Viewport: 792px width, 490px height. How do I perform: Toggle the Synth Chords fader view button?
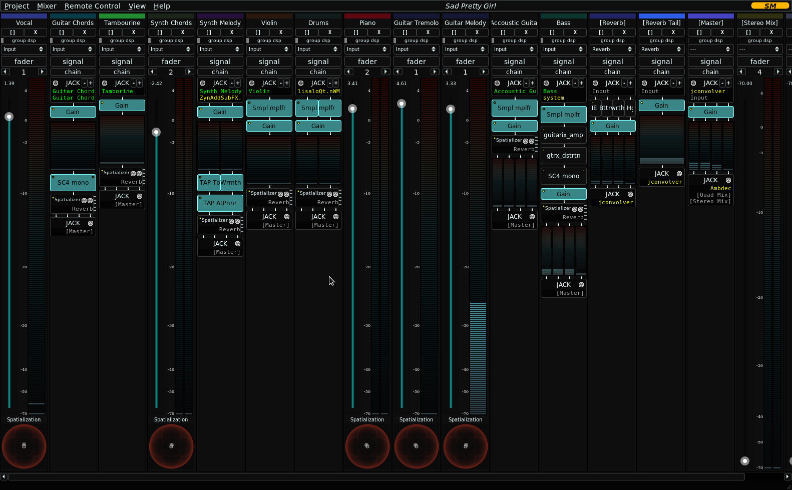pos(171,62)
